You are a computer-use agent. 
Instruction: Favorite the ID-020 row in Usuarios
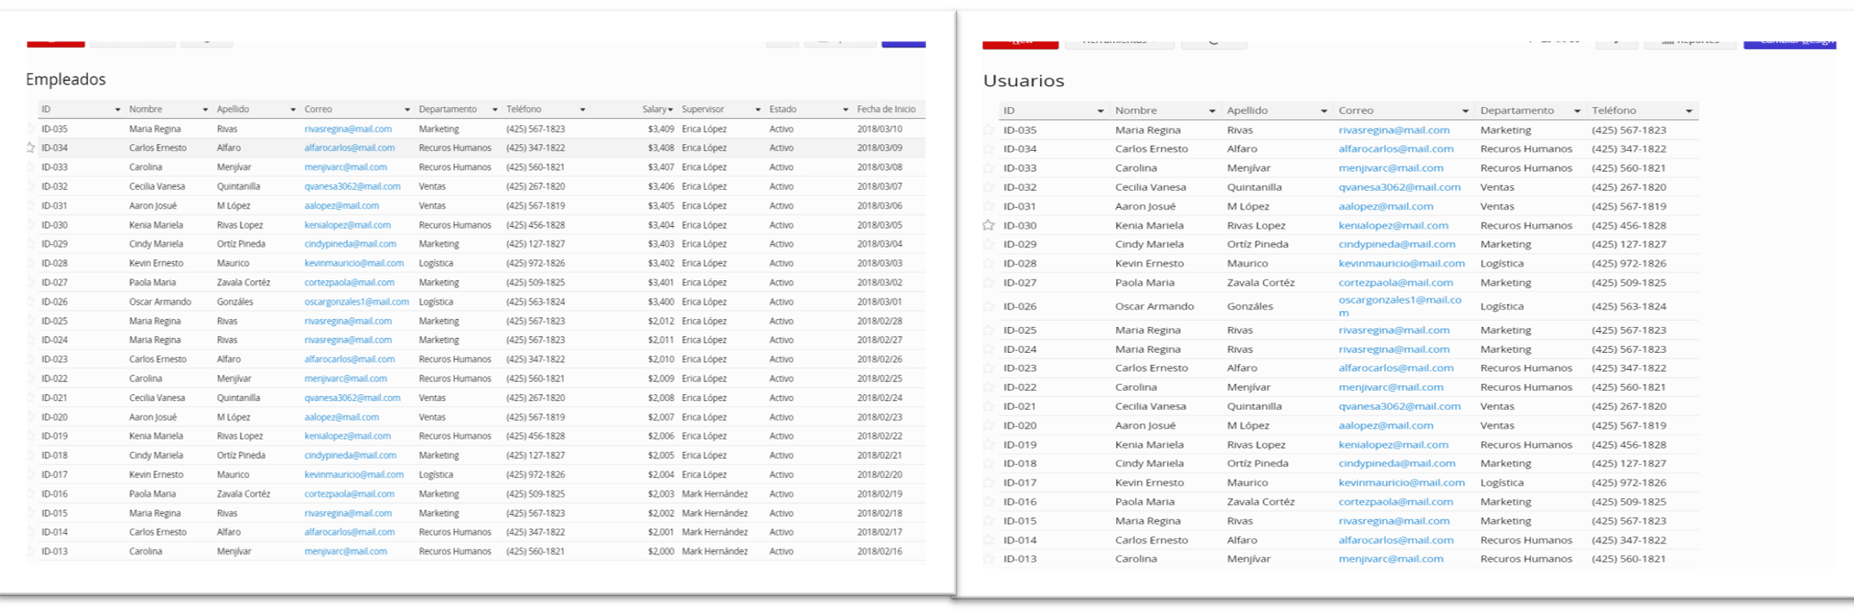tap(988, 425)
